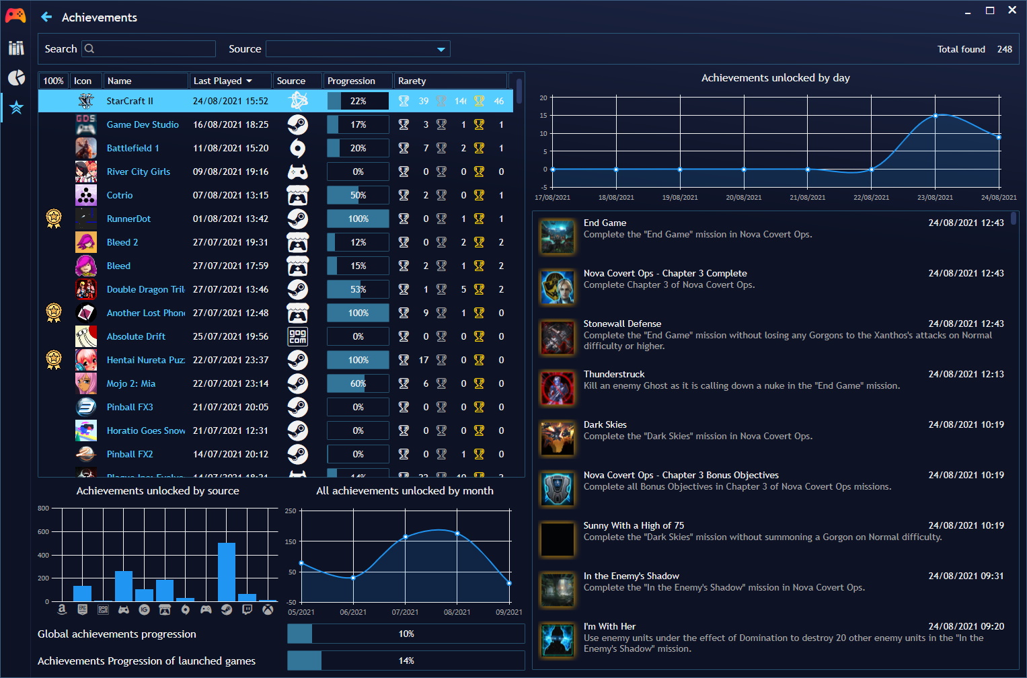Open the Horatio Goes Snowboarding game link

(146, 430)
